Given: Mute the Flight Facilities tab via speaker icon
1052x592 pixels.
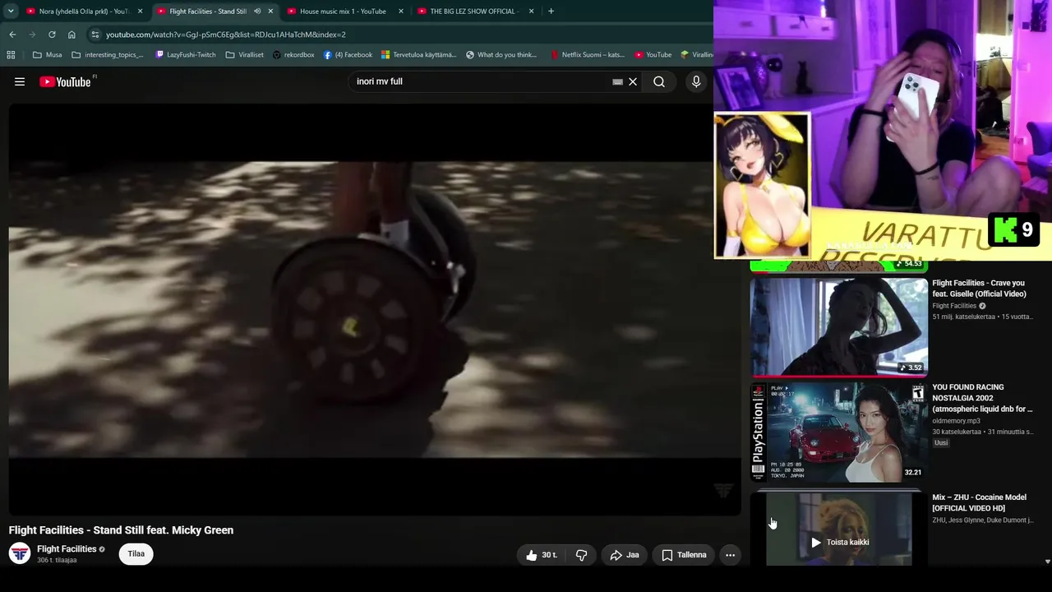Looking at the screenshot, I should tap(257, 12).
